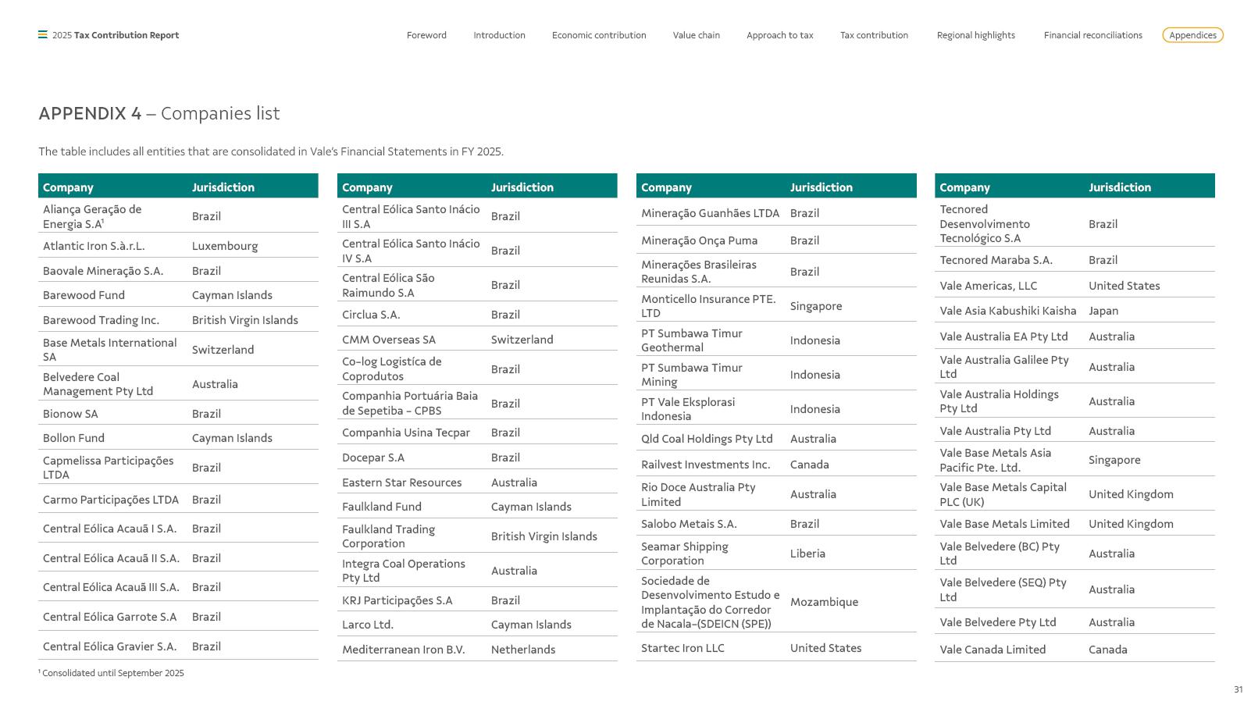Click the Barewood Fund company name

point(84,295)
